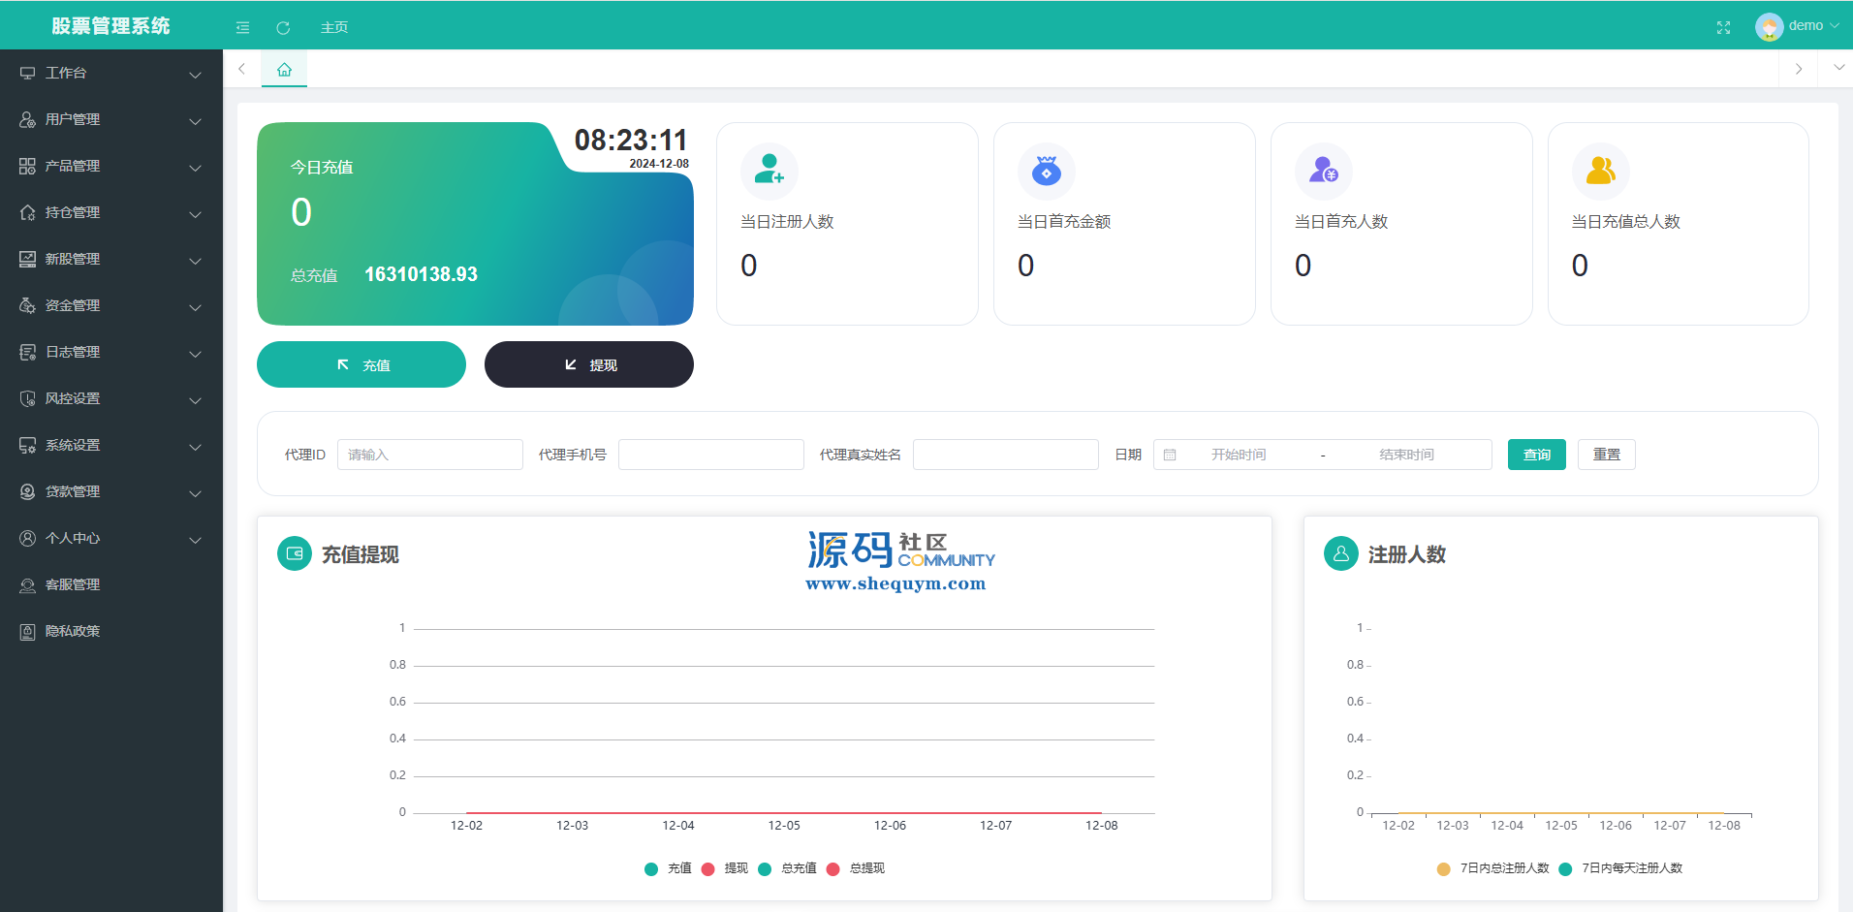
Task: Click the green 充值 button
Action: click(361, 364)
